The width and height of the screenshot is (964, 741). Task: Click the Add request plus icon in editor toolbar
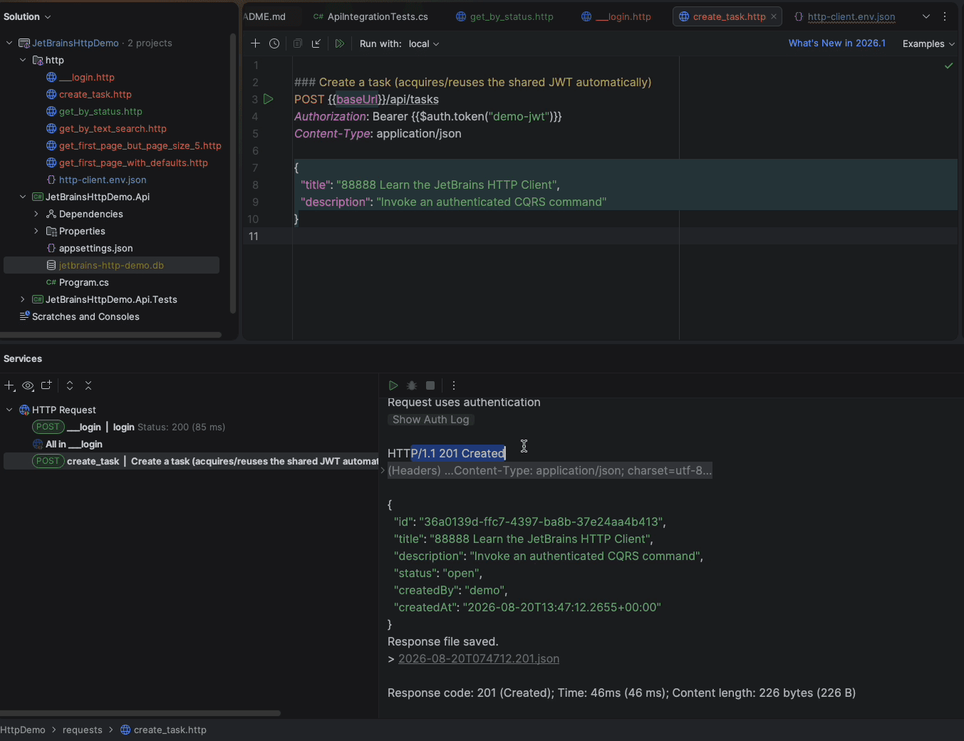(255, 43)
